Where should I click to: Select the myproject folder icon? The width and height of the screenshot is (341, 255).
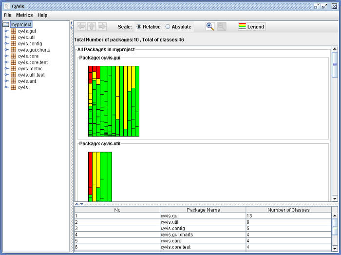click(6, 24)
